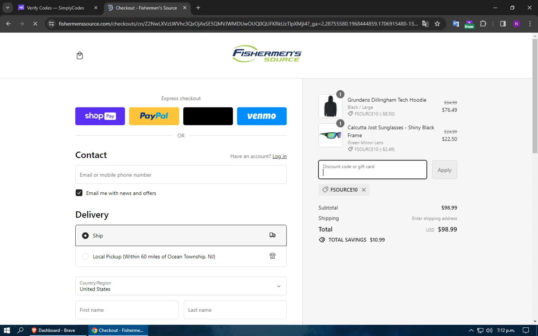Open the profile avatar N menu

pyautogui.click(x=516, y=24)
